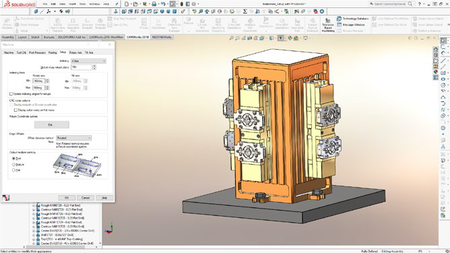This screenshot has width=450, height=253.
Task: Open Tolerance Based Machining
Action: (x=328, y=25)
